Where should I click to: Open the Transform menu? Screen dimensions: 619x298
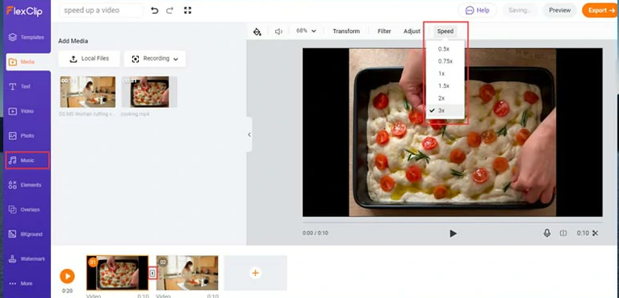coord(346,31)
